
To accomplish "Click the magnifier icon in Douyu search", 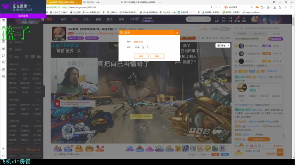I will [x=207, y=19].
